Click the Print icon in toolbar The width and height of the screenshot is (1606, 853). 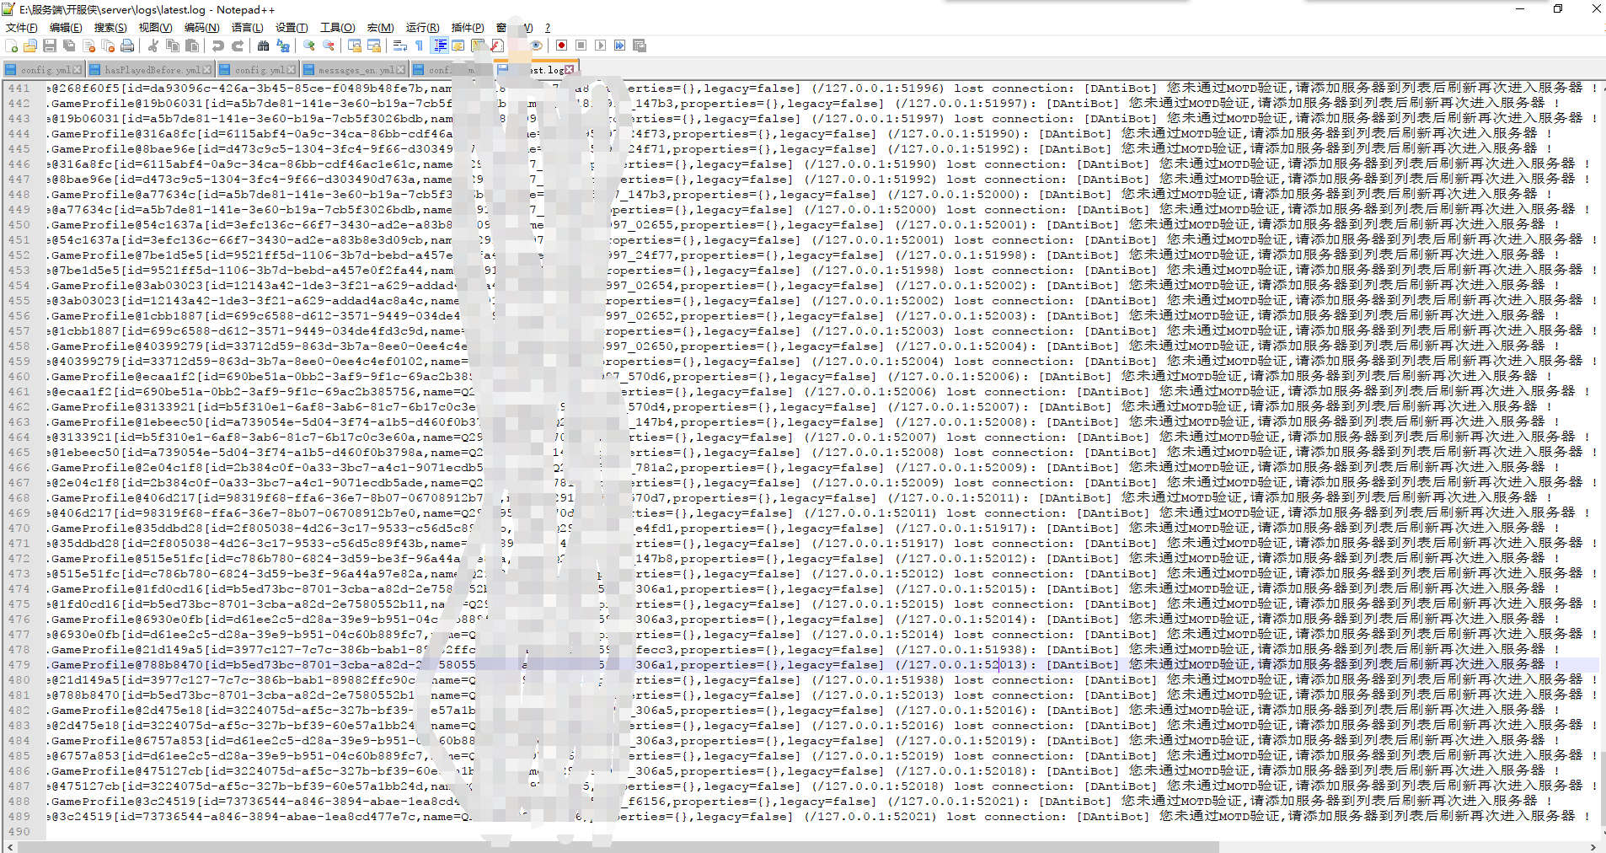[x=127, y=46]
